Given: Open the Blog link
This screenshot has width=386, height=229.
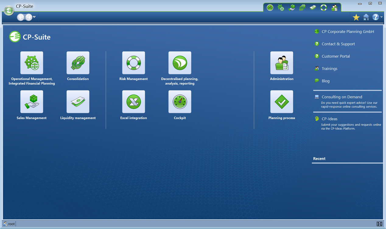Looking at the screenshot, I should (x=325, y=81).
